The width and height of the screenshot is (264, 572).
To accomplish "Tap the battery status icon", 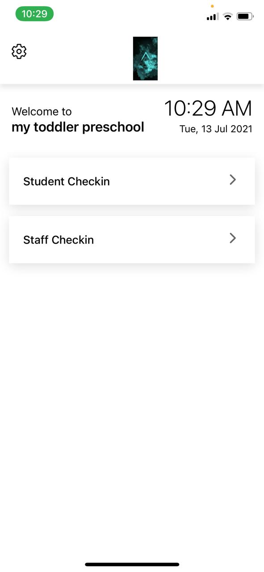I will pyautogui.click(x=245, y=17).
